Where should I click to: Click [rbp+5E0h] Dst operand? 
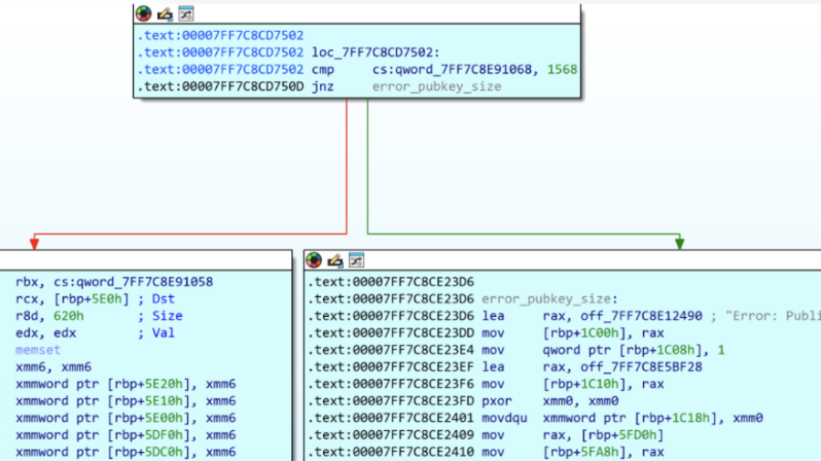point(91,299)
